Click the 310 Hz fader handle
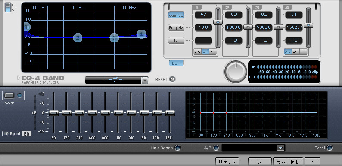 pyautogui.click(x=79, y=113)
